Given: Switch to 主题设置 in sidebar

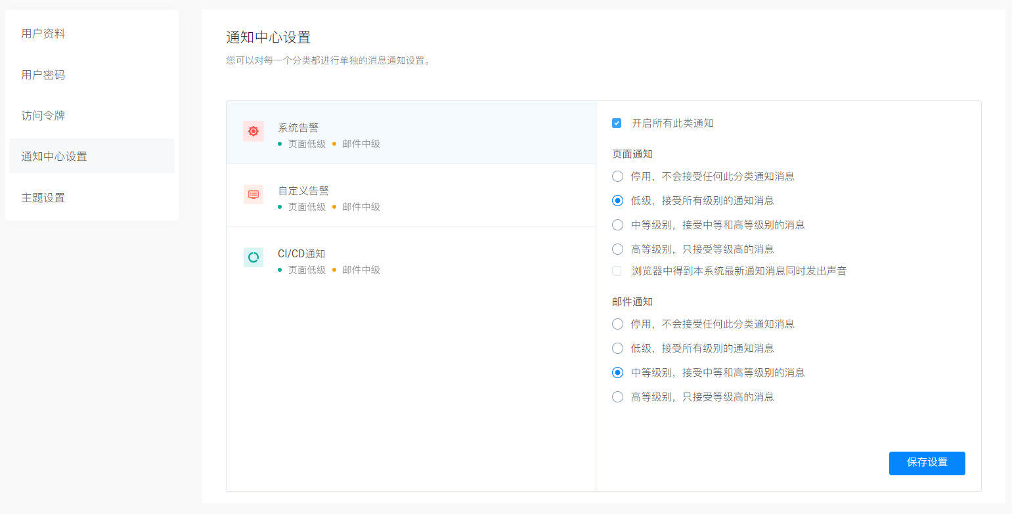Looking at the screenshot, I should [x=43, y=198].
